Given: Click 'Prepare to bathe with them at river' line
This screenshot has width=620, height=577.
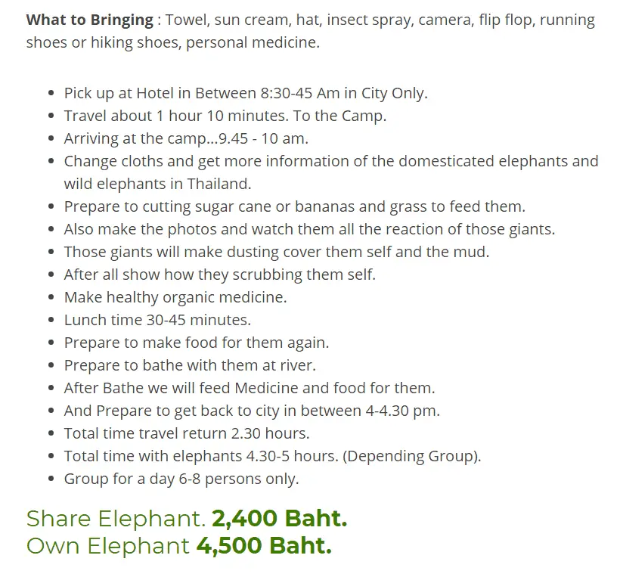Looking at the screenshot, I should (x=190, y=365).
